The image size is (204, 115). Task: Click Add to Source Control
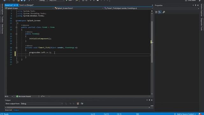coord(185,114)
